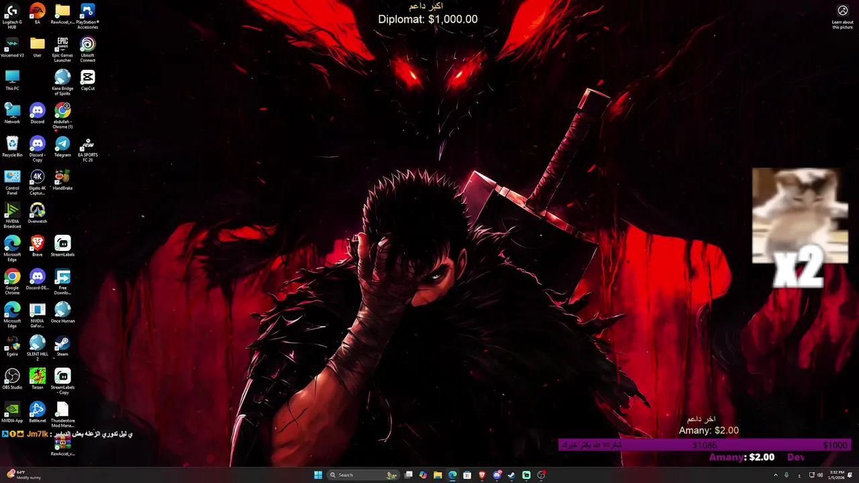Open the NVIDIA GeForce desktop shortcut
This screenshot has height=483, width=859.
pos(38,315)
